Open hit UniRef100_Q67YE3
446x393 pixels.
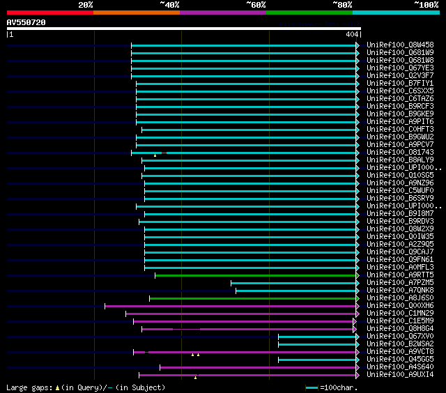coord(400,68)
